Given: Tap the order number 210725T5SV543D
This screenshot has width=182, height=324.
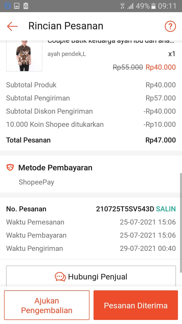Looking at the screenshot, I should [125, 209].
